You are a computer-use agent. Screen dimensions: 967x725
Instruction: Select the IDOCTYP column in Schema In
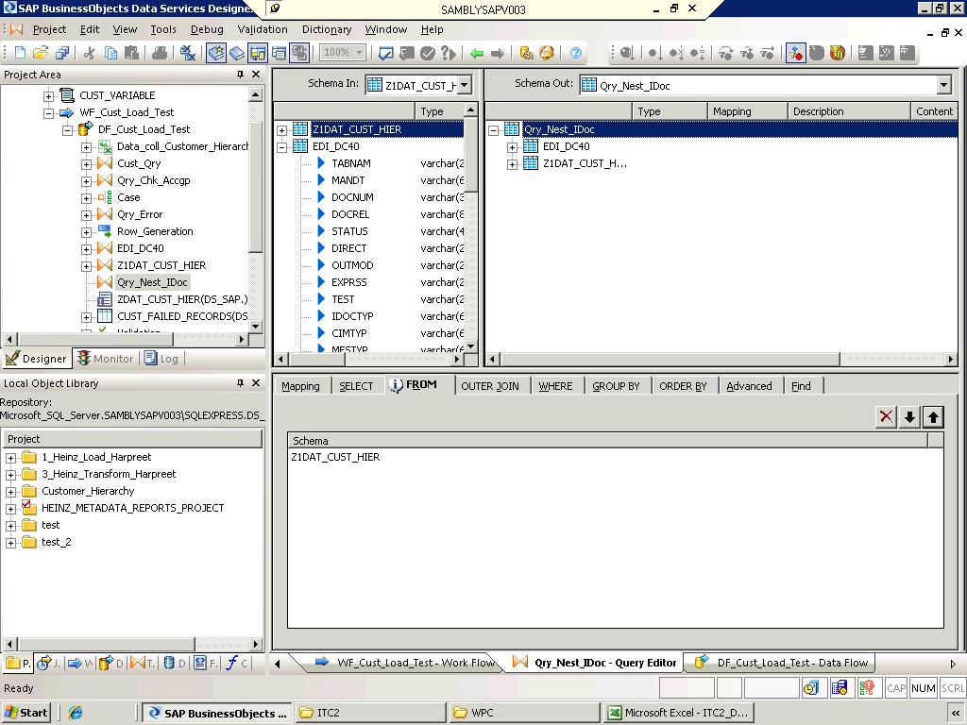tap(352, 316)
